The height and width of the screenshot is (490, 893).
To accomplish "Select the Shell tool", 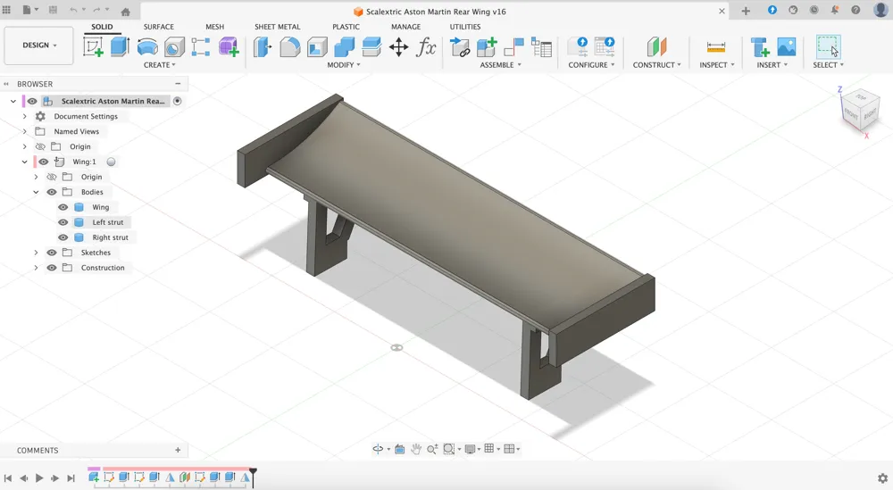I will coord(317,47).
